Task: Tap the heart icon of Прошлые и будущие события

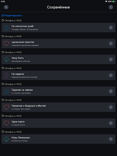Action: 6,107
